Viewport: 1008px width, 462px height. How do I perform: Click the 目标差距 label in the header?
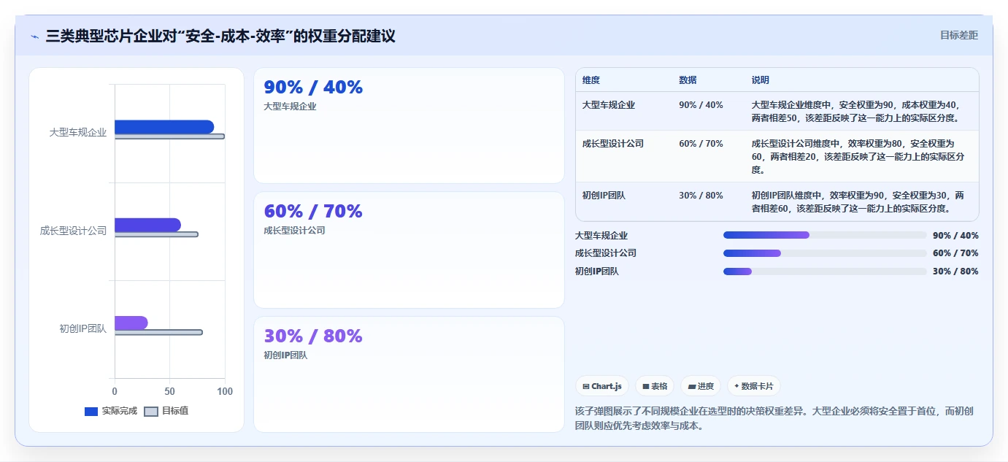(x=958, y=35)
